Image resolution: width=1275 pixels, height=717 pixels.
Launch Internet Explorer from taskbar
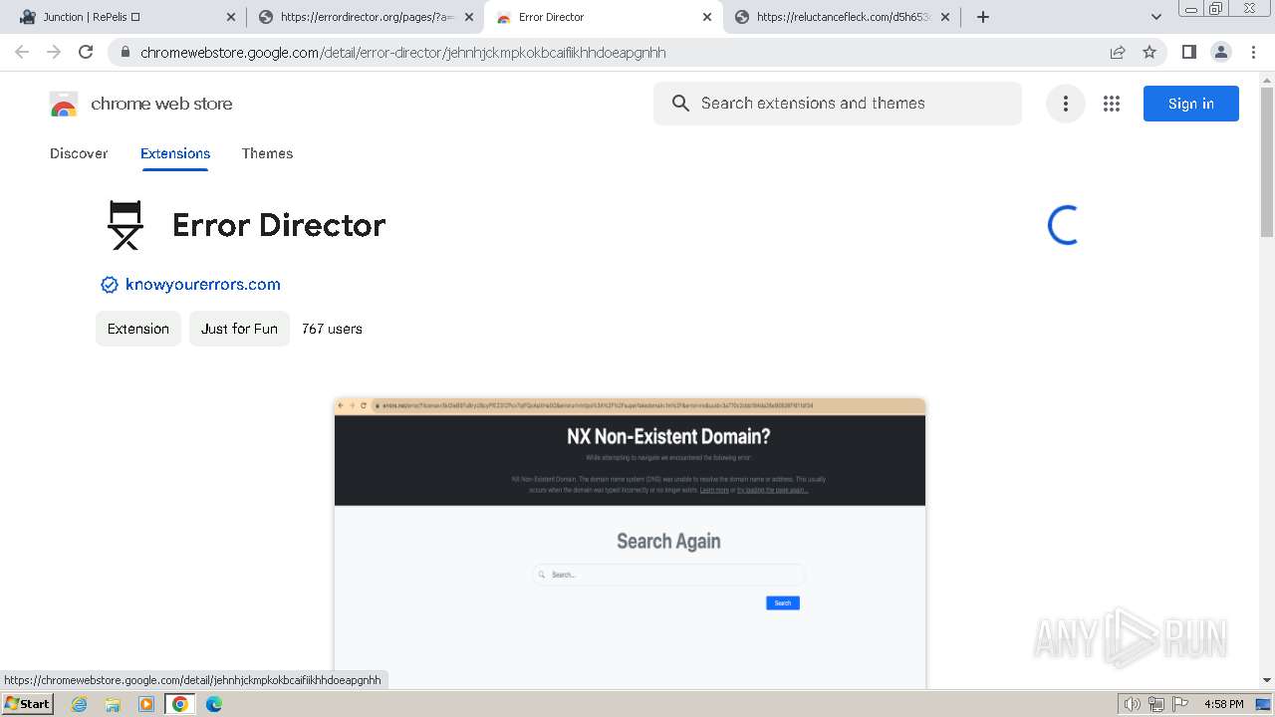[79, 704]
